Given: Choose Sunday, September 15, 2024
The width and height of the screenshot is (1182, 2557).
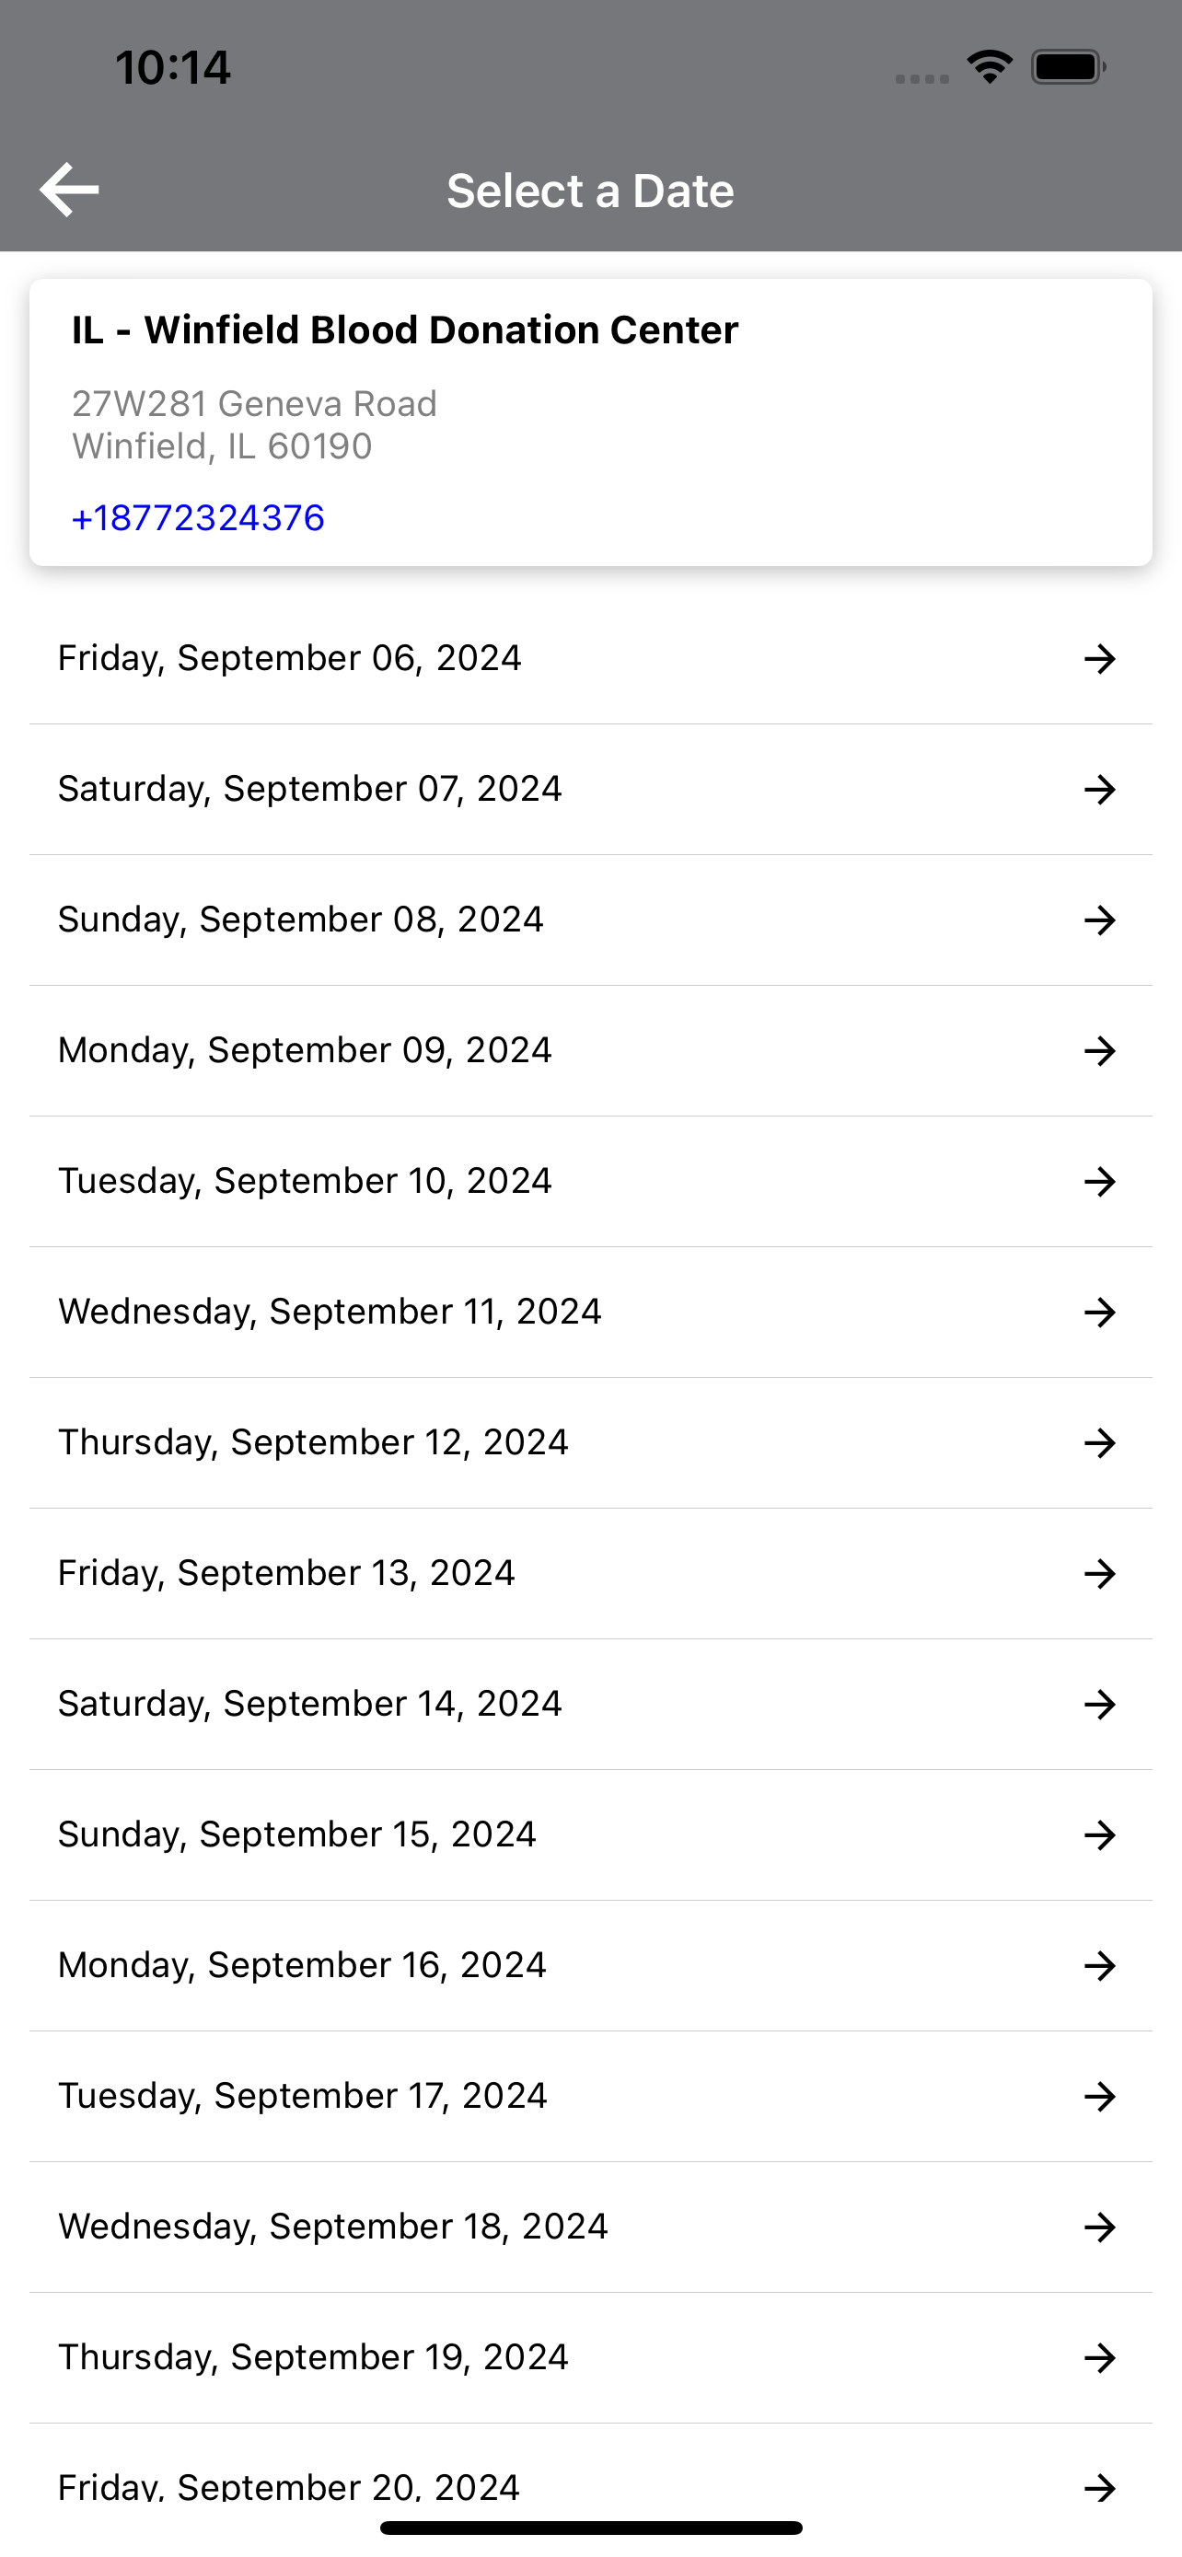Looking at the screenshot, I should point(590,1834).
